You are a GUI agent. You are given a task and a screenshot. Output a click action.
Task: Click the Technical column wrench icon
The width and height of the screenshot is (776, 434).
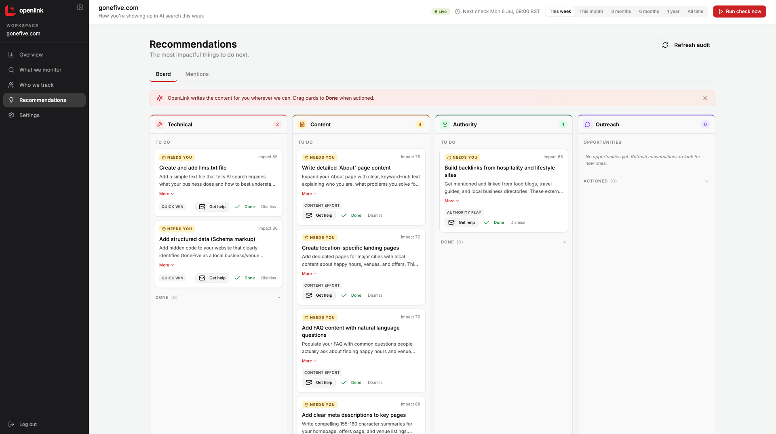pos(160,124)
